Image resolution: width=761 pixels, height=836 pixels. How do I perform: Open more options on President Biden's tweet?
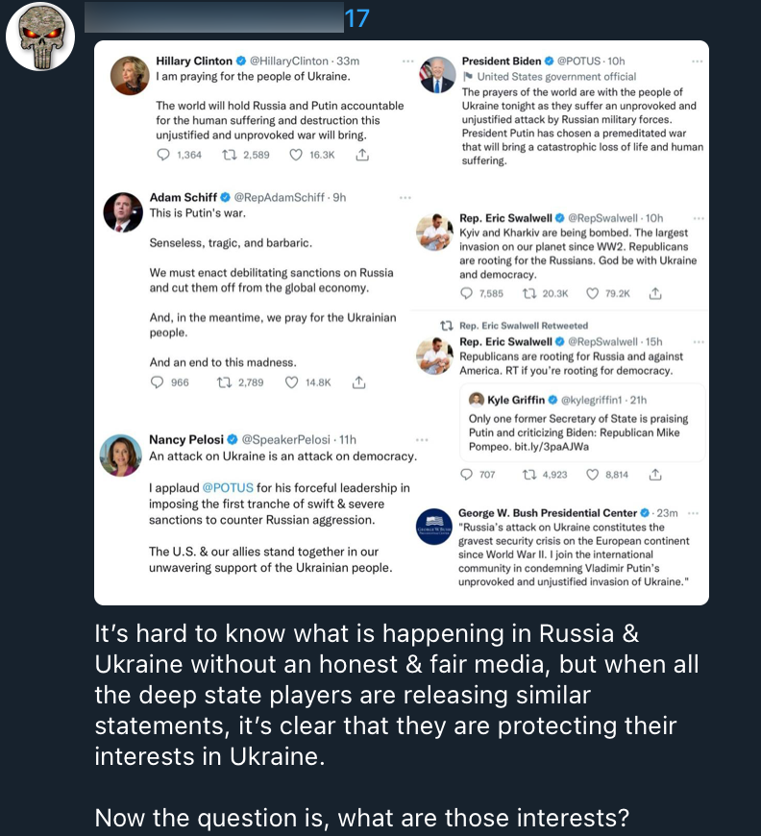point(698,61)
